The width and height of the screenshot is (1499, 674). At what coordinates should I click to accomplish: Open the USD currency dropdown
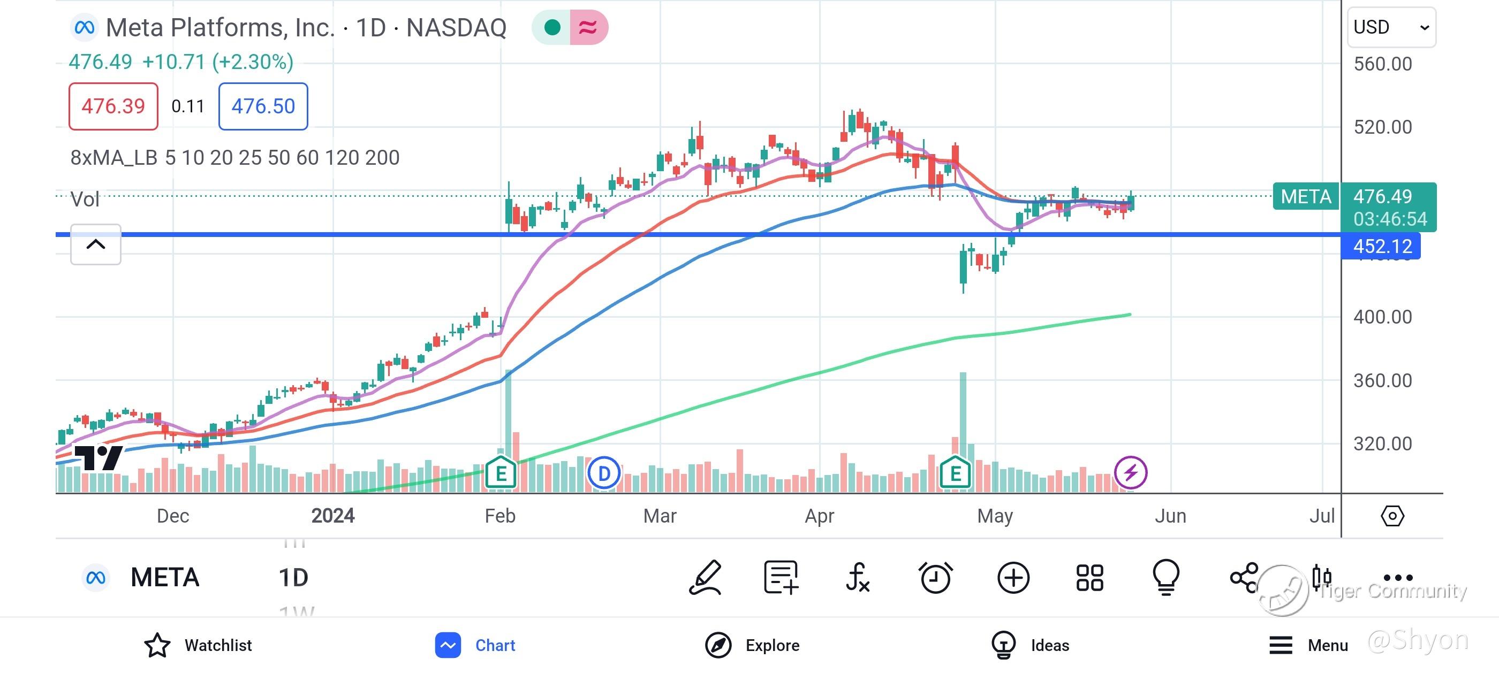pyautogui.click(x=1391, y=27)
